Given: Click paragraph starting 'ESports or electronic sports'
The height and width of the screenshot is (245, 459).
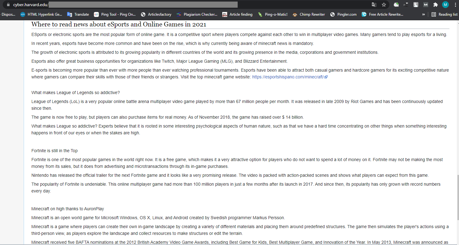Looking at the screenshot, I should (x=239, y=34).
